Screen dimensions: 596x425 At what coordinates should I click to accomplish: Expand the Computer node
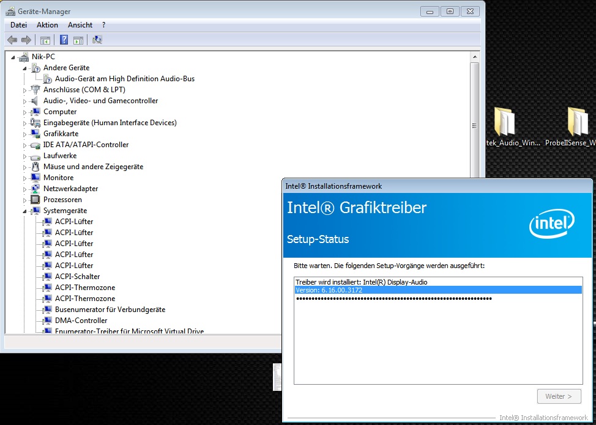point(24,112)
